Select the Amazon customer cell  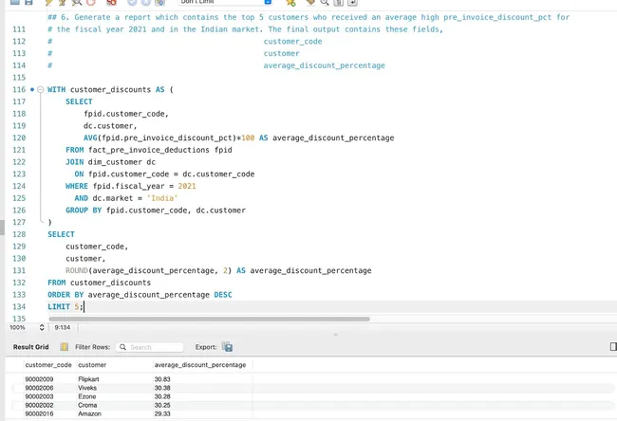click(x=91, y=414)
